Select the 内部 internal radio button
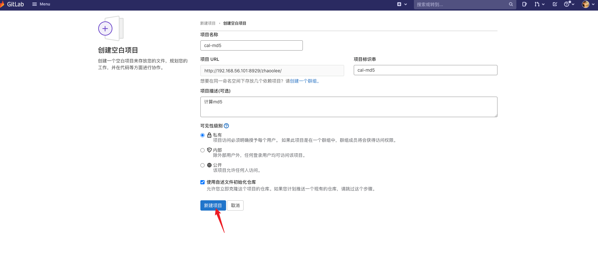The height and width of the screenshot is (256, 598). 202,150
